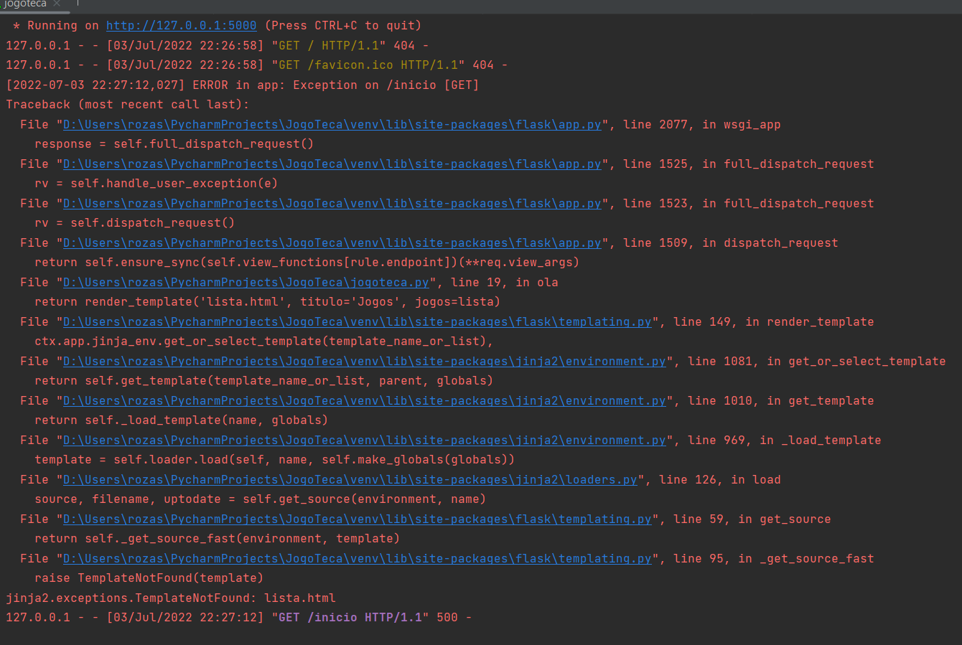This screenshot has width=962, height=645.
Task: Click "line 1081, in get_or_select_template" text
Action: 817,362
